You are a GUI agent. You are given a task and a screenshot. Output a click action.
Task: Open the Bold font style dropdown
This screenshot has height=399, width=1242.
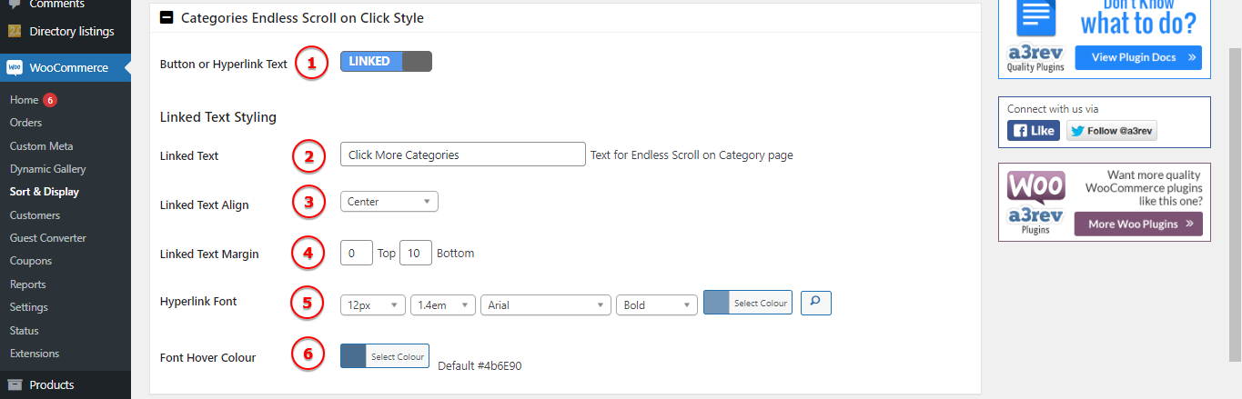click(656, 305)
